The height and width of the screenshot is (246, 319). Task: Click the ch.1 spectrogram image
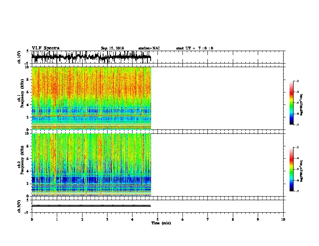[91, 98]
